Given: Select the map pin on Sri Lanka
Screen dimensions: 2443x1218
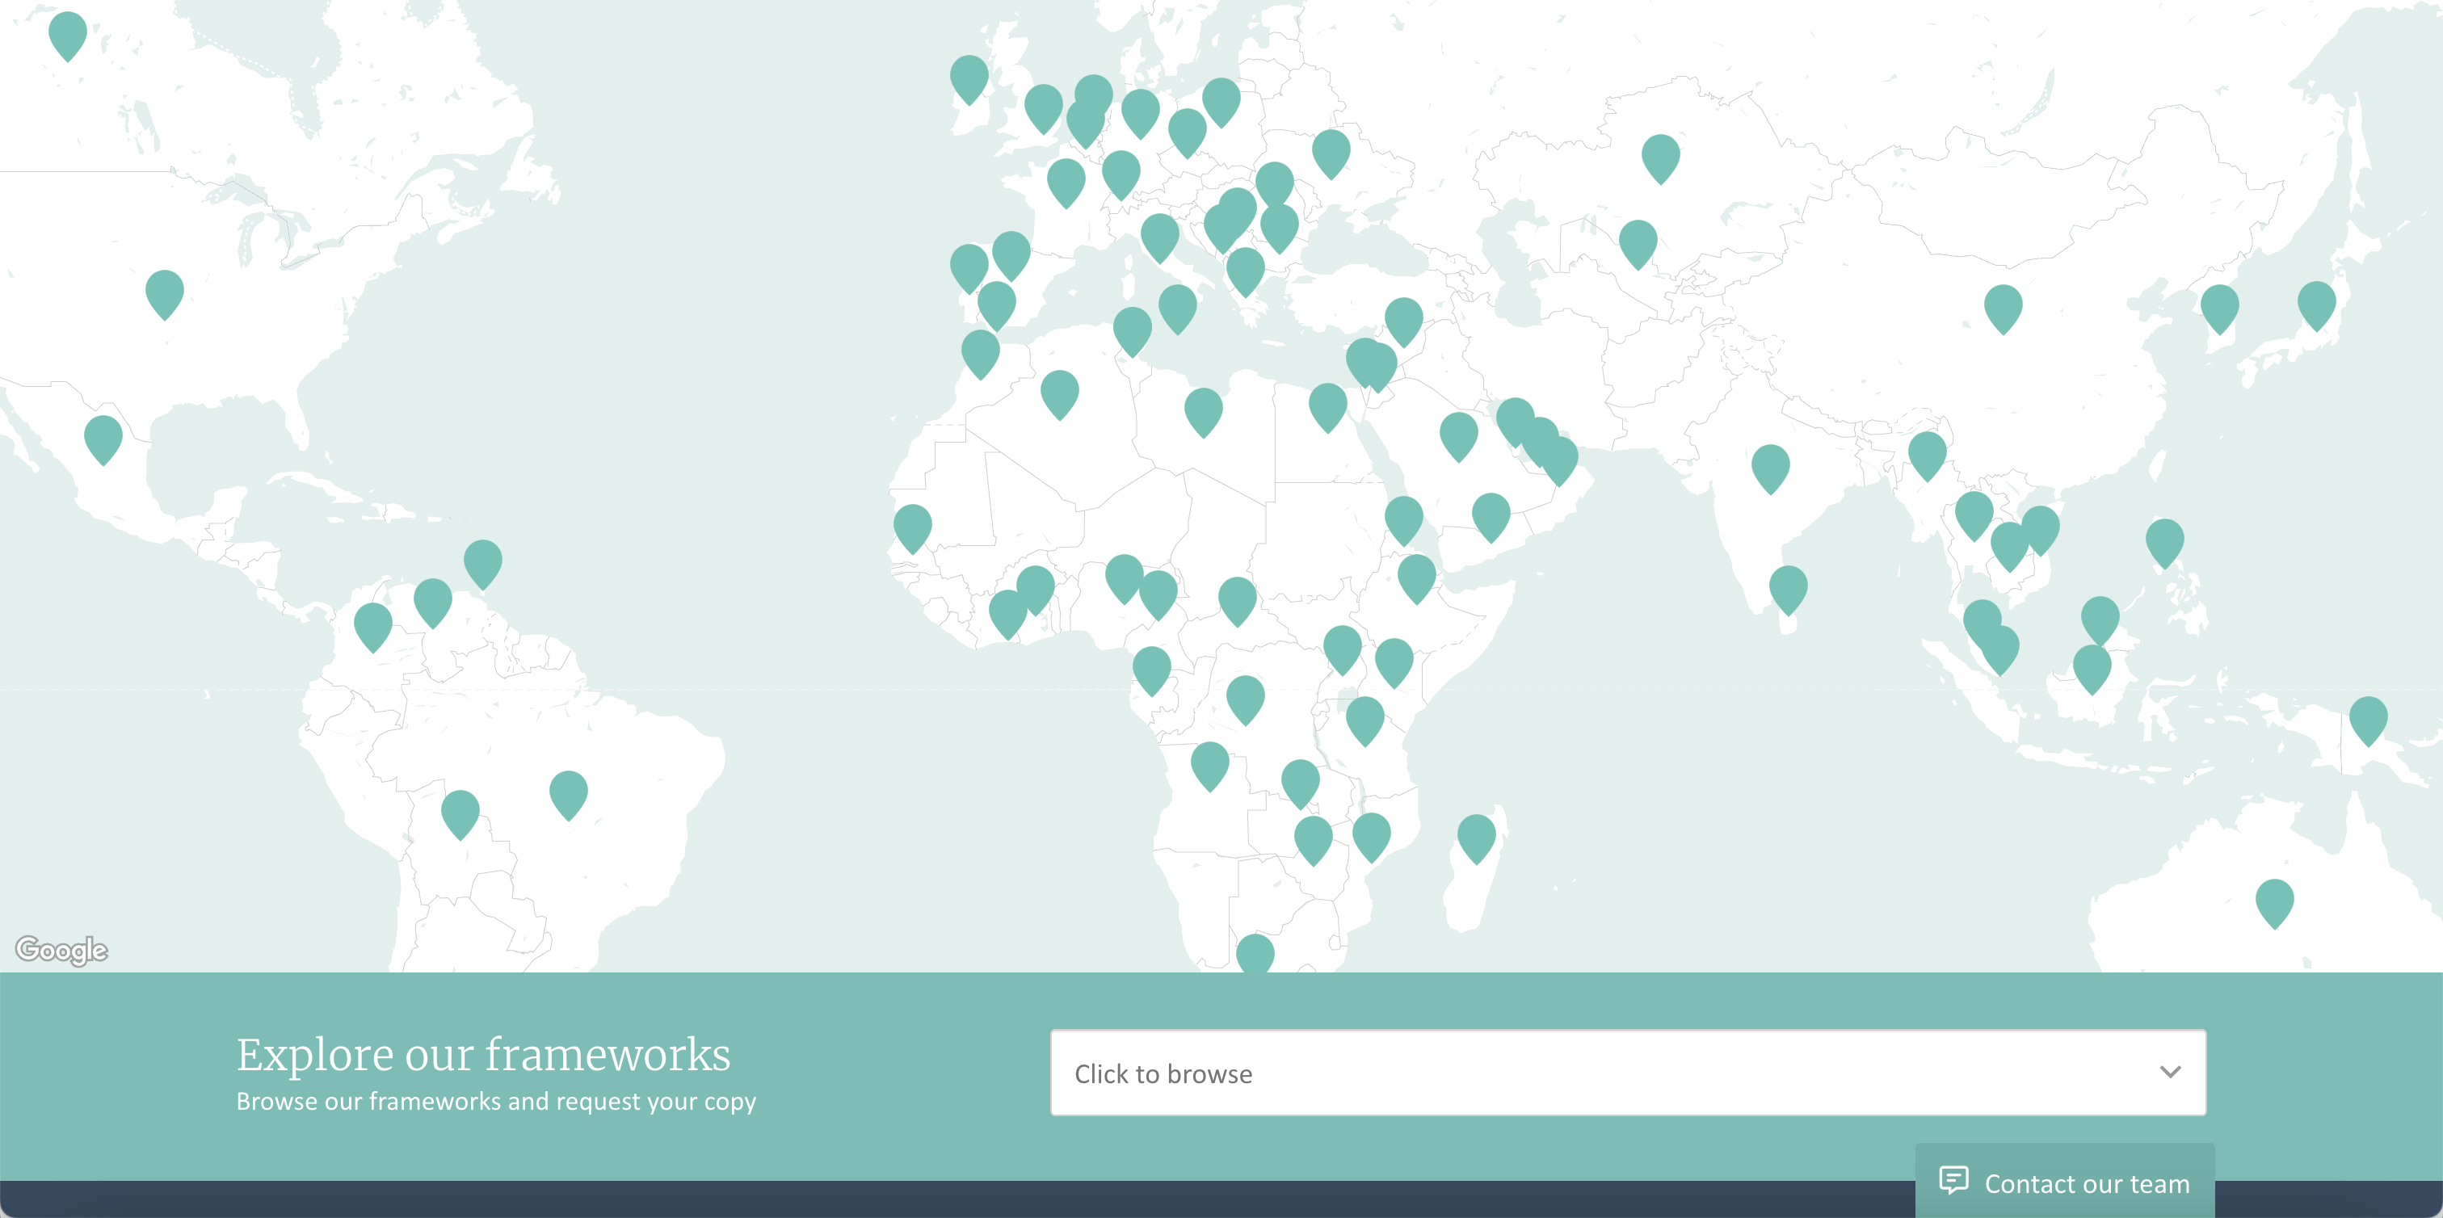Looking at the screenshot, I should (1788, 586).
